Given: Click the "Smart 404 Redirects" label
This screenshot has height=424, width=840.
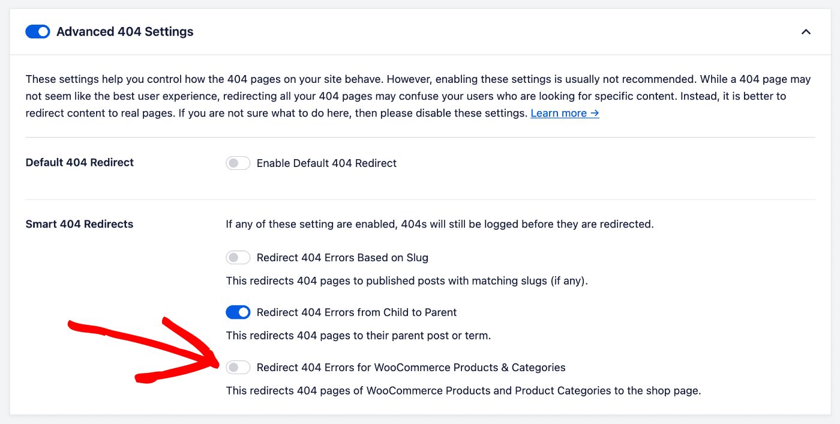Looking at the screenshot, I should [x=79, y=224].
